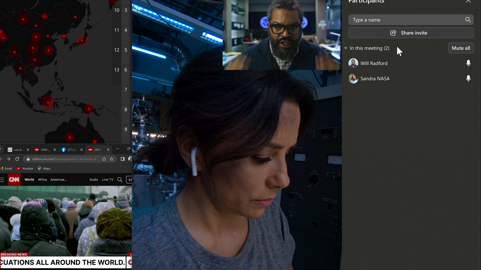Open the Youtube bookmark
481x270 pixels.
coord(25,168)
